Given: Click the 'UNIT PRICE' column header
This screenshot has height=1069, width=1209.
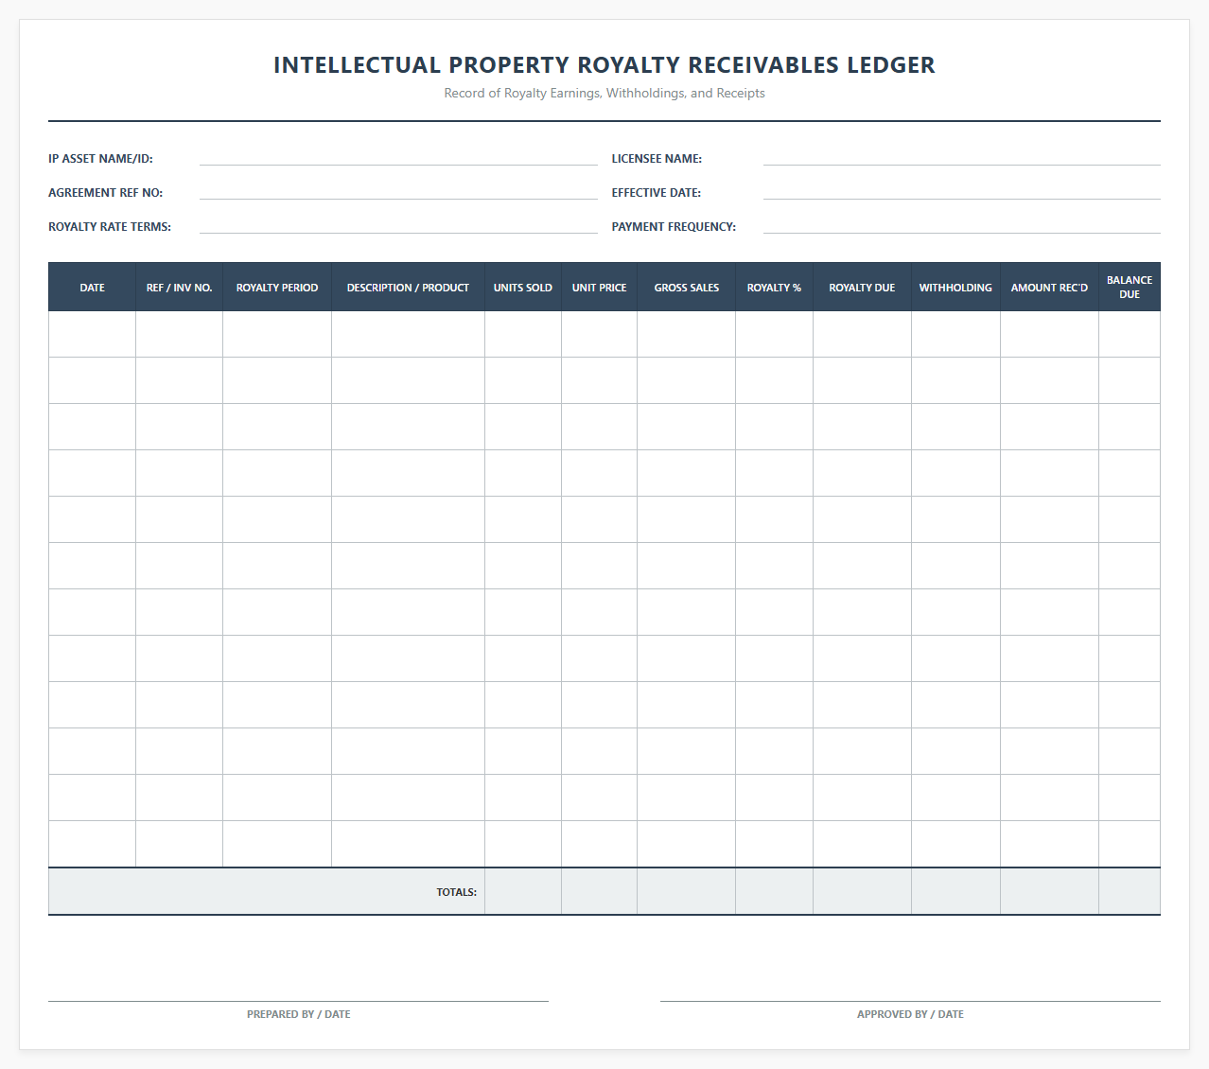Looking at the screenshot, I should click(599, 287).
